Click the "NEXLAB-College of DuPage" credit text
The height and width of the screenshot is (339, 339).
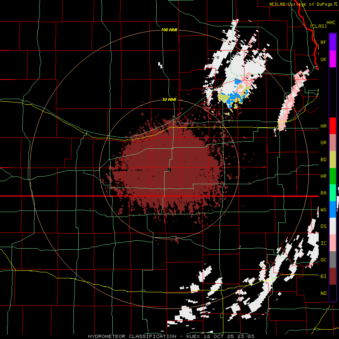[x=301, y=4]
